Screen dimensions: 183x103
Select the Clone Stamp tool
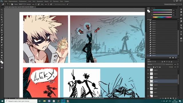2,30
